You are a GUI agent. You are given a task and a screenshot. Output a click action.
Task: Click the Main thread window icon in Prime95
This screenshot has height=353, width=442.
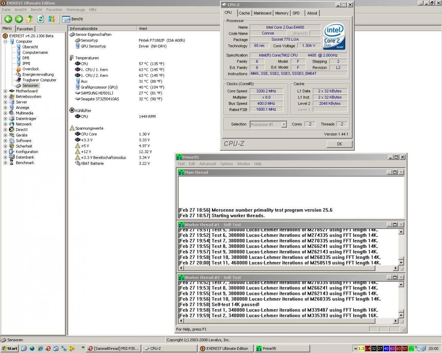pyautogui.click(x=181, y=172)
